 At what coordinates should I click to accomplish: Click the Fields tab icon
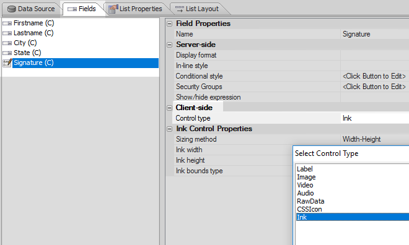coord(72,9)
